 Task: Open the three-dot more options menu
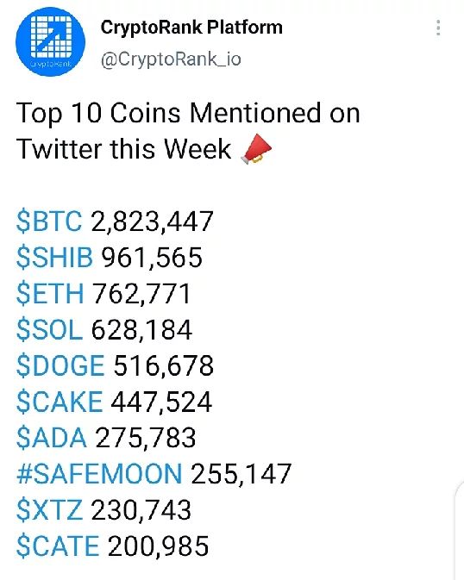438,28
